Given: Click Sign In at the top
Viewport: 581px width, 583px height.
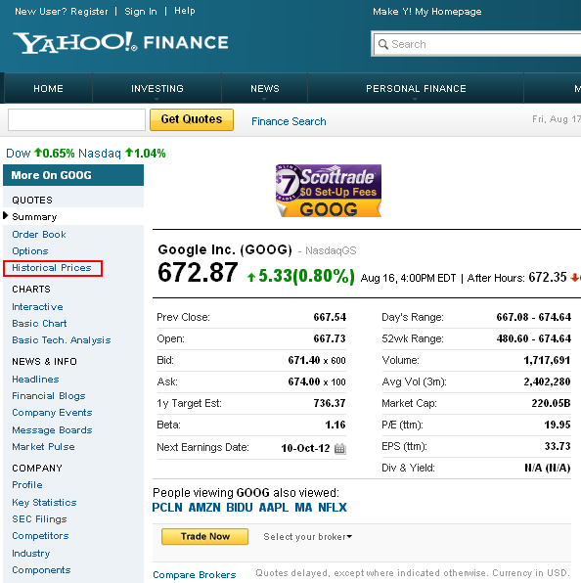Looking at the screenshot, I should pos(141,12).
